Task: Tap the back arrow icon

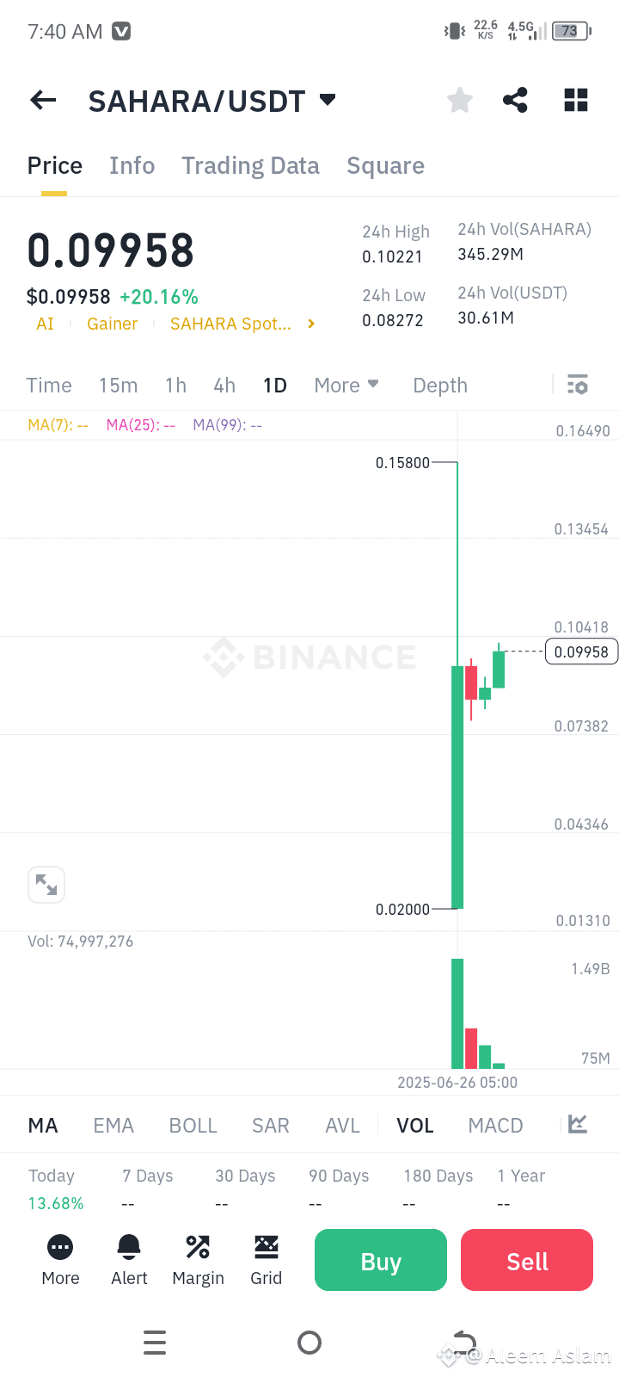Action: pyautogui.click(x=43, y=101)
